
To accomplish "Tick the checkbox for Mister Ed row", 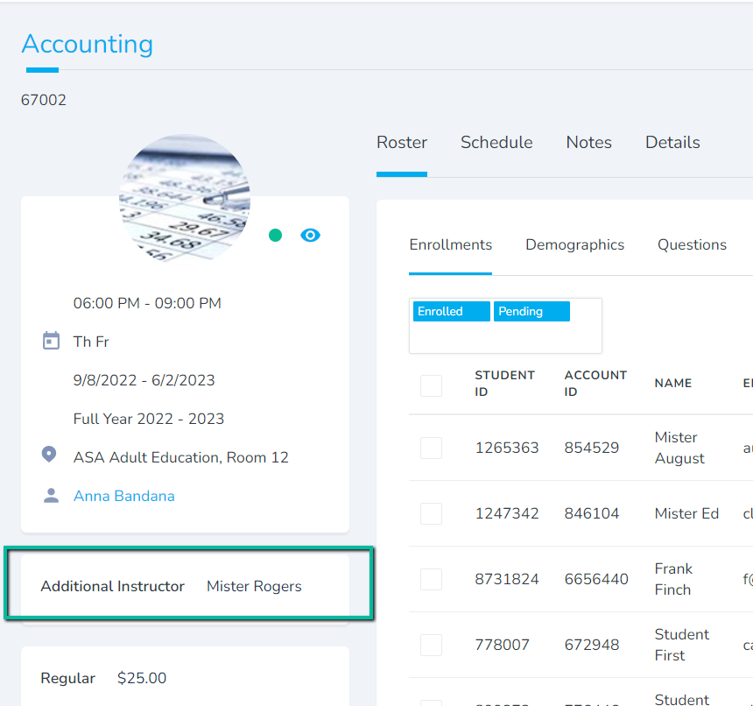I will 431,513.
